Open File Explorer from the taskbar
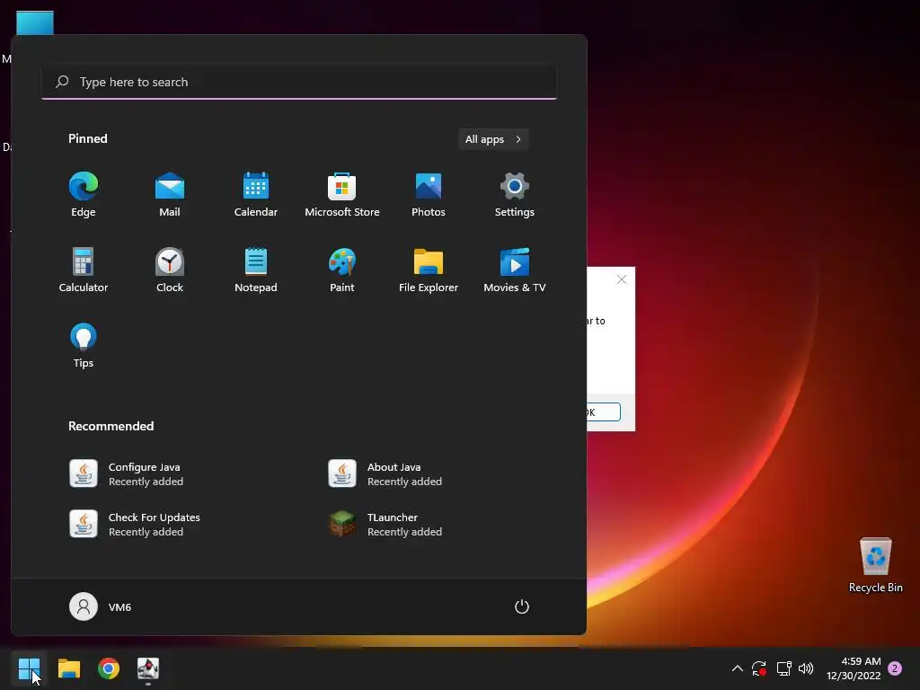Viewport: 920px width, 690px height. click(x=69, y=668)
